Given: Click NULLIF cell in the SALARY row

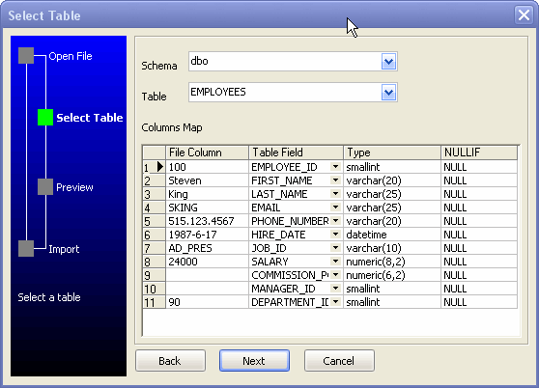Looking at the screenshot, I should click(479, 262).
